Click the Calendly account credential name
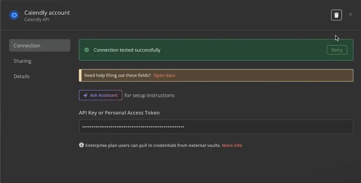Screen dimensions: 361x183 pos(47,13)
